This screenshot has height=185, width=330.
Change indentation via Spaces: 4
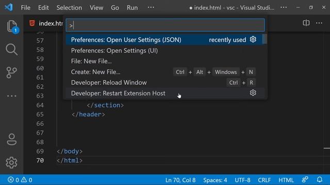point(215,180)
